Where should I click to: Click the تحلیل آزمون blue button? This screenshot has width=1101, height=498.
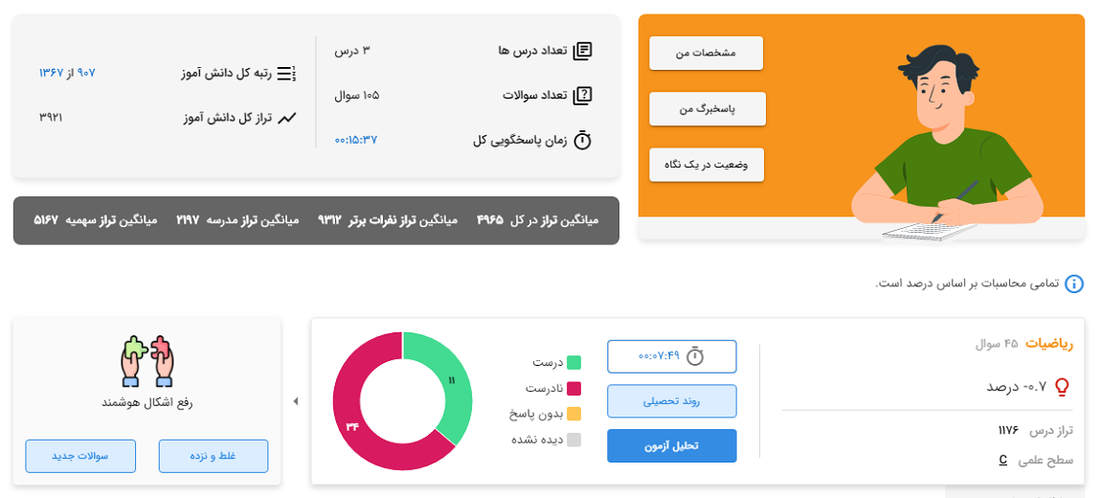pyautogui.click(x=672, y=446)
